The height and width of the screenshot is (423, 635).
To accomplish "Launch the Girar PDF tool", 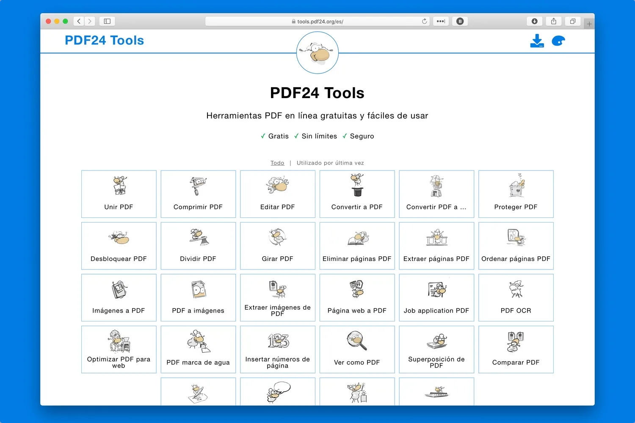I will click(x=277, y=246).
